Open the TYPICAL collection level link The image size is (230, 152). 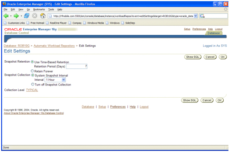pos(32,90)
